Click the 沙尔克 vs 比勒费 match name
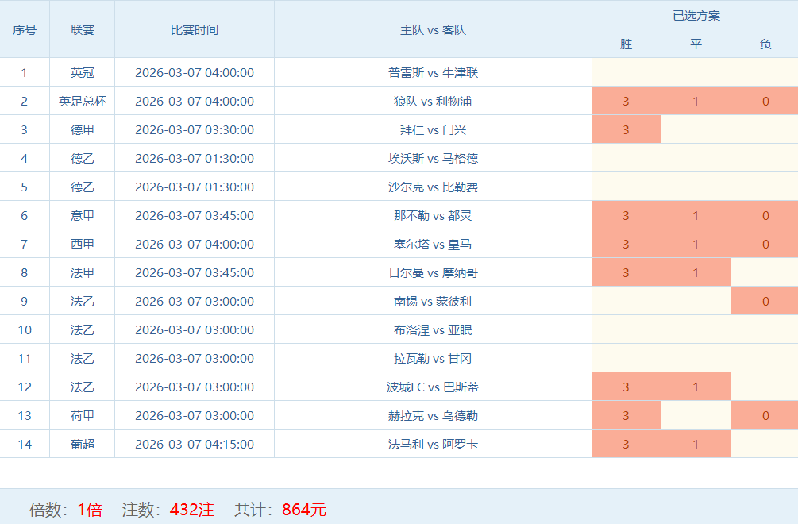The width and height of the screenshot is (798, 524). click(x=433, y=187)
